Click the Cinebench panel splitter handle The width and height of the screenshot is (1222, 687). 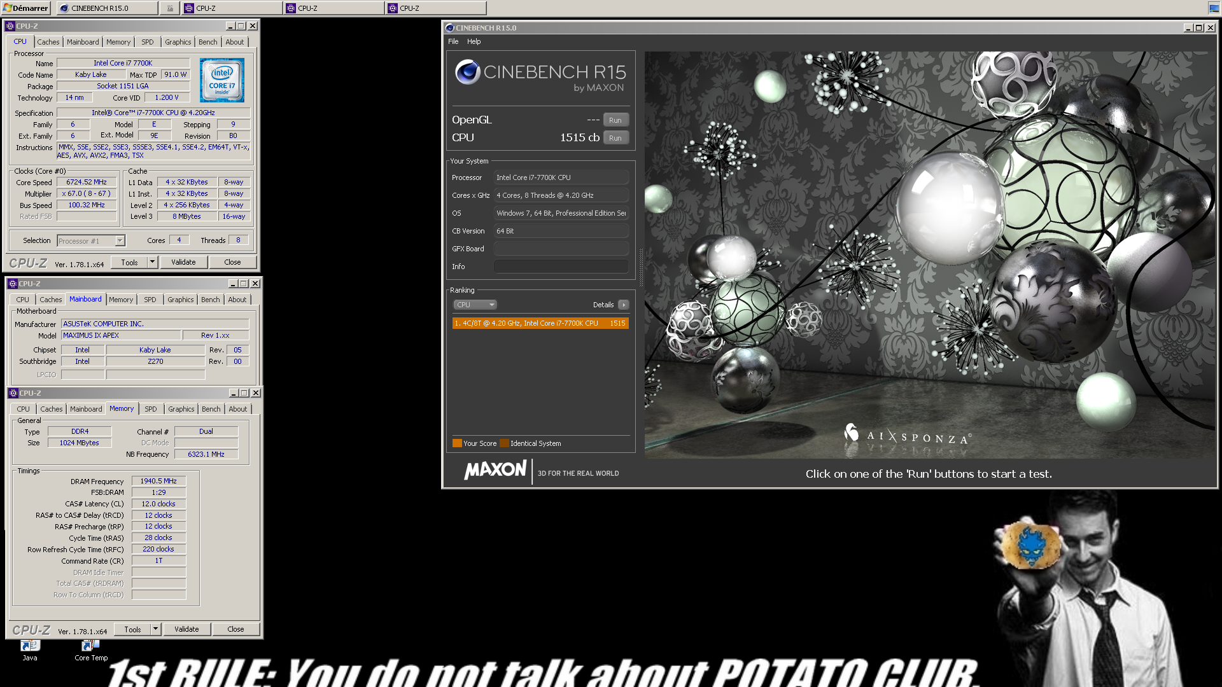(640, 267)
